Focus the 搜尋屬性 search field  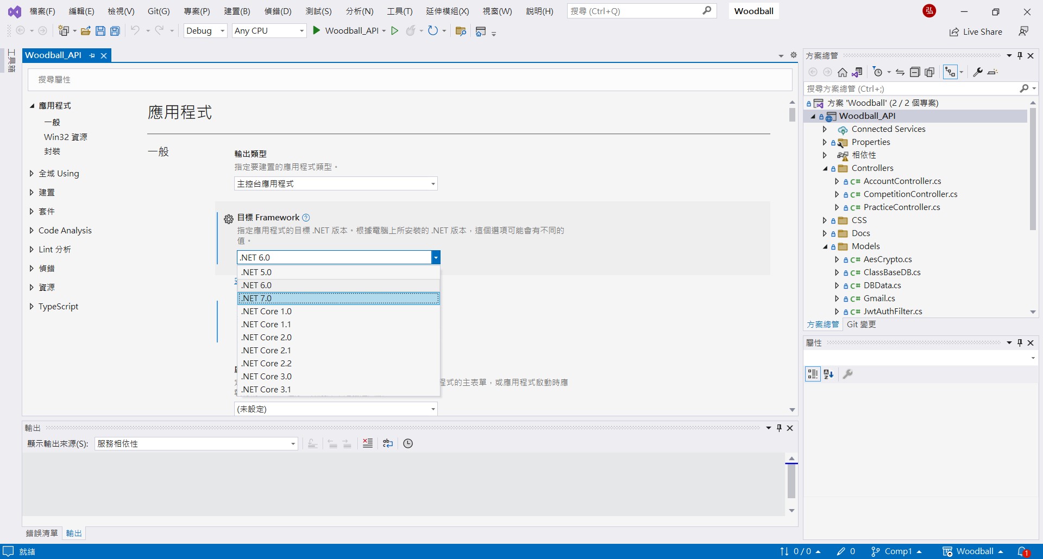[410, 80]
